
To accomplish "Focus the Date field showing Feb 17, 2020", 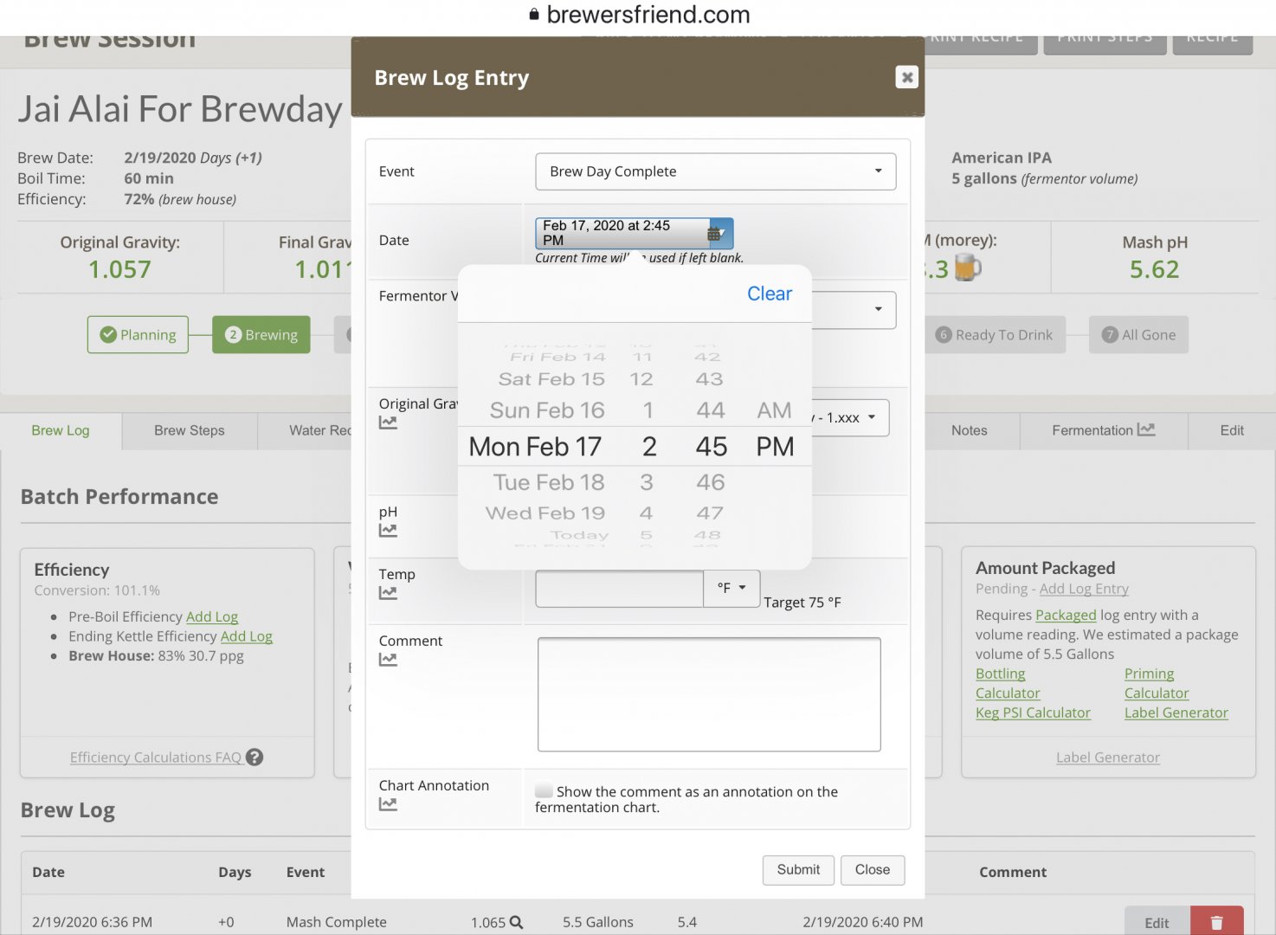I will click(634, 233).
